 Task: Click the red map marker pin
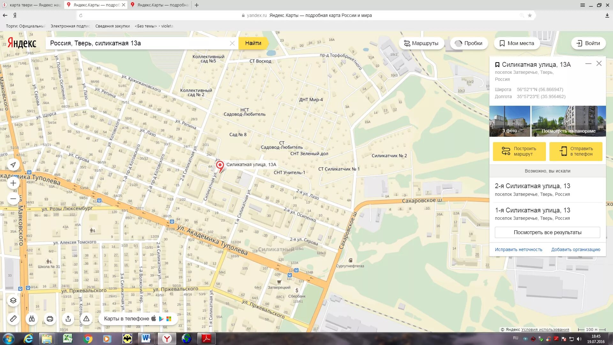220,166
